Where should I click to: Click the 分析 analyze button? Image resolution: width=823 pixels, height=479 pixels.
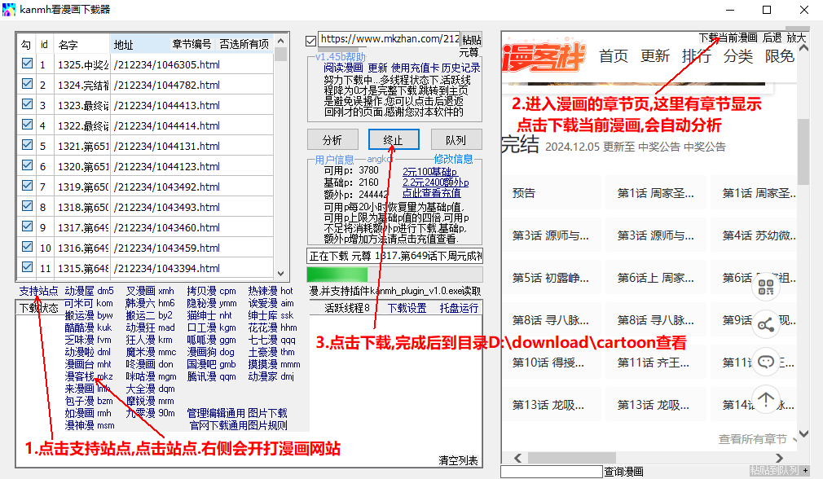[332, 139]
